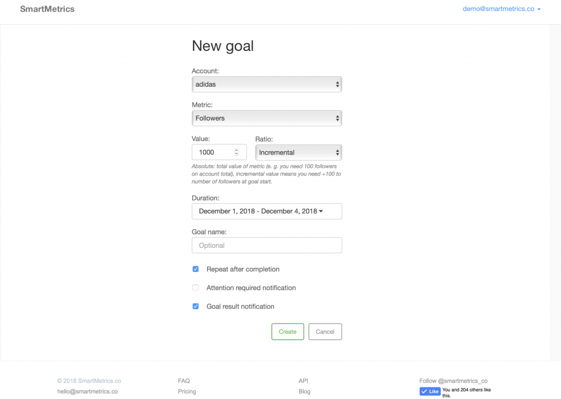
Task: Click the Value number field
Action: coord(219,152)
